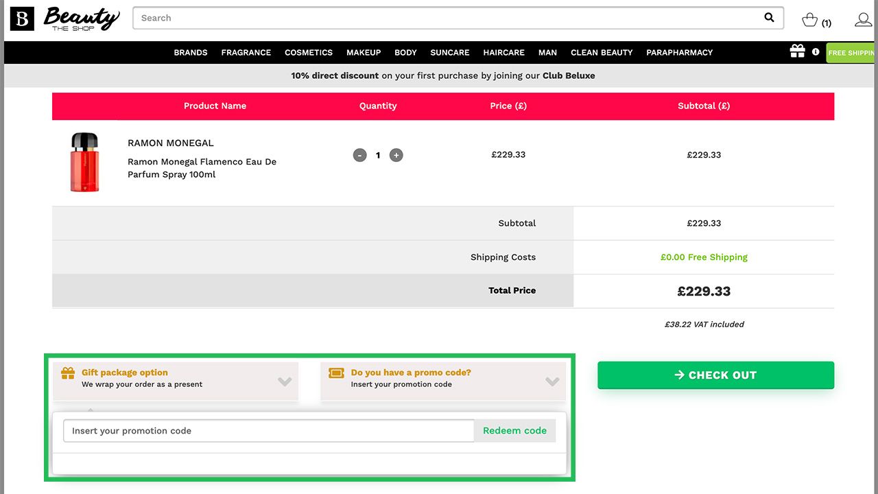Open the BRANDS menu
This screenshot has width=878, height=494.
tap(191, 52)
